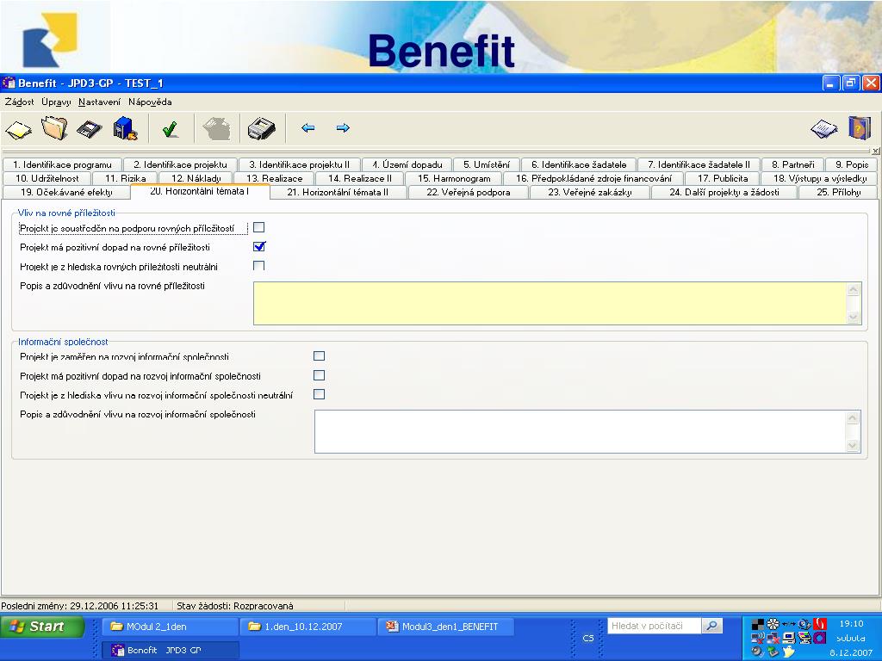
Task: Open a file with the folder icon
Action: 54,129
